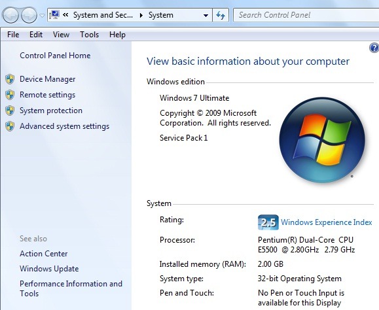Click the View basic information heading
Viewport: 379px width, 310px height.
pos(248,61)
